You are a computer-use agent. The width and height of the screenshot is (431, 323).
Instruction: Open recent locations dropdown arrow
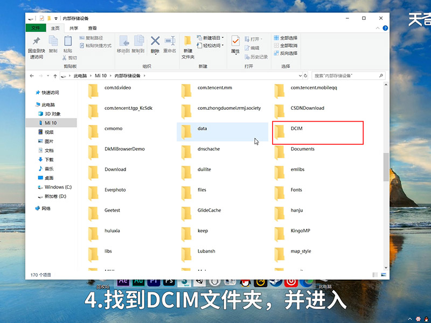tap(48, 76)
